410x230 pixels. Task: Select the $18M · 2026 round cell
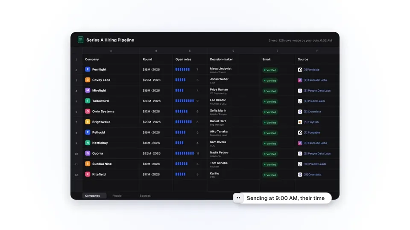point(156,69)
